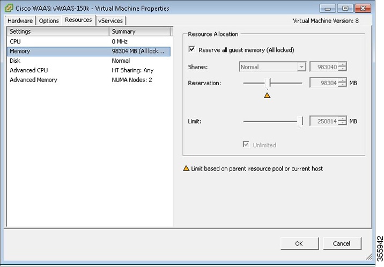Click the warning triangle under Reservation slider

point(267,95)
